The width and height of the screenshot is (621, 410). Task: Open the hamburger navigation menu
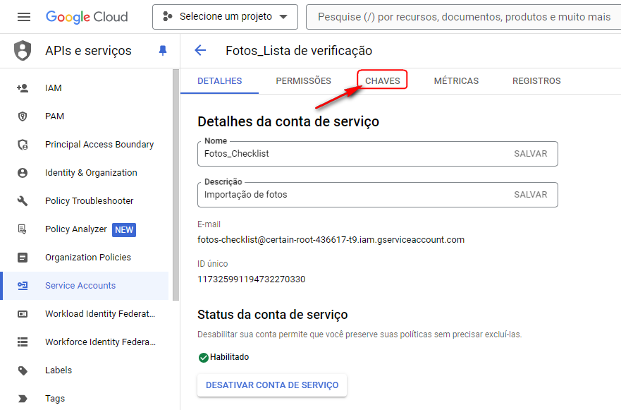[x=24, y=17]
